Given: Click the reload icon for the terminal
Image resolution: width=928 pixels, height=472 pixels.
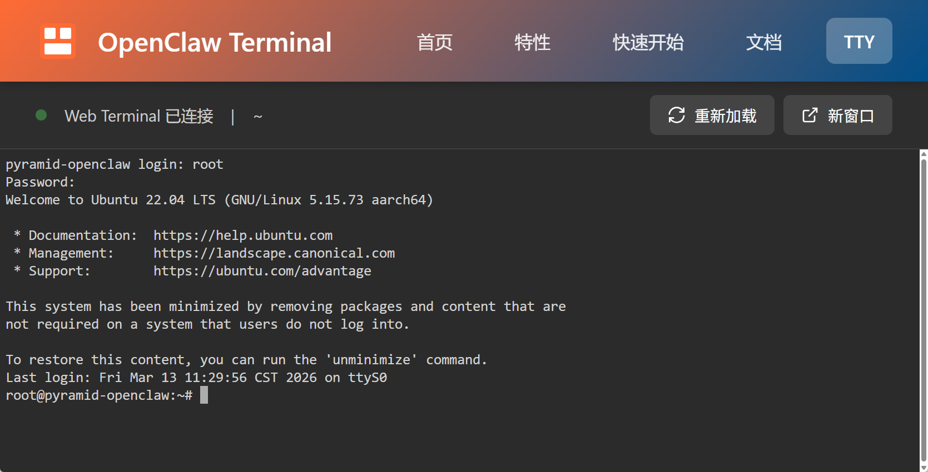Looking at the screenshot, I should point(676,116).
